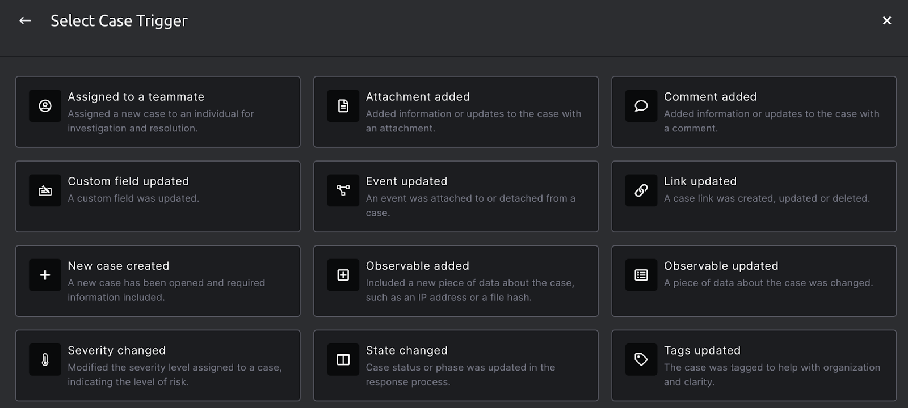Pick the Comment added trigger title
The width and height of the screenshot is (908, 408).
[x=710, y=97]
